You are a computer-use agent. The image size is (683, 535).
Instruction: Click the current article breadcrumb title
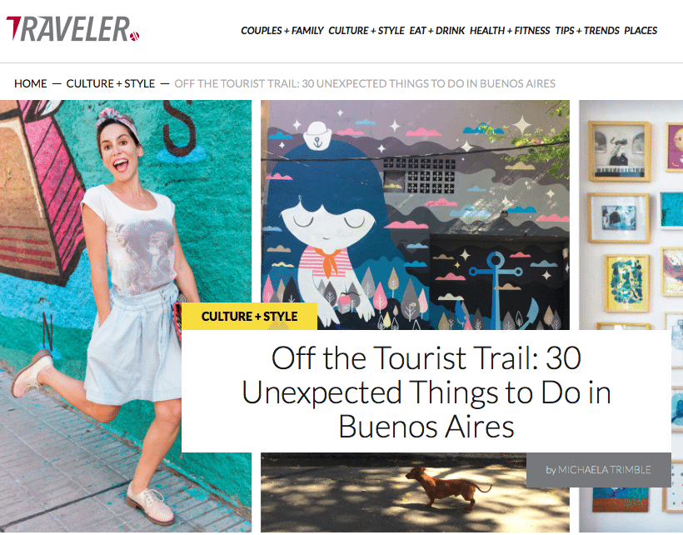point(365,83)
